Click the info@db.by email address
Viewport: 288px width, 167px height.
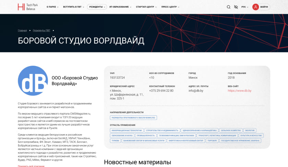(196, 91)
